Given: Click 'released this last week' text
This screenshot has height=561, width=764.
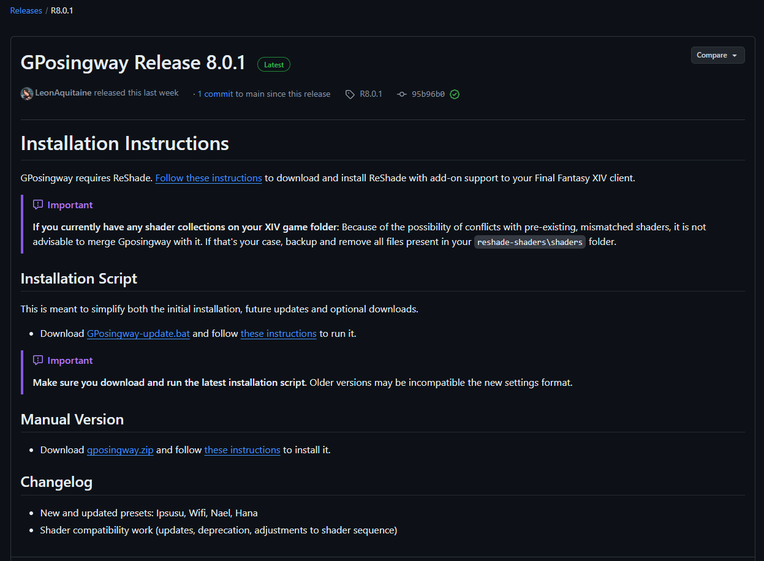Looking at the screenshot, I should coord(137,93).
